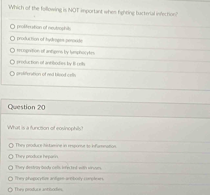Click the 'They phagocytize antigen-antibody complexes' label
This screenshot has height=195, width=210.
click(x=59, y=179)
